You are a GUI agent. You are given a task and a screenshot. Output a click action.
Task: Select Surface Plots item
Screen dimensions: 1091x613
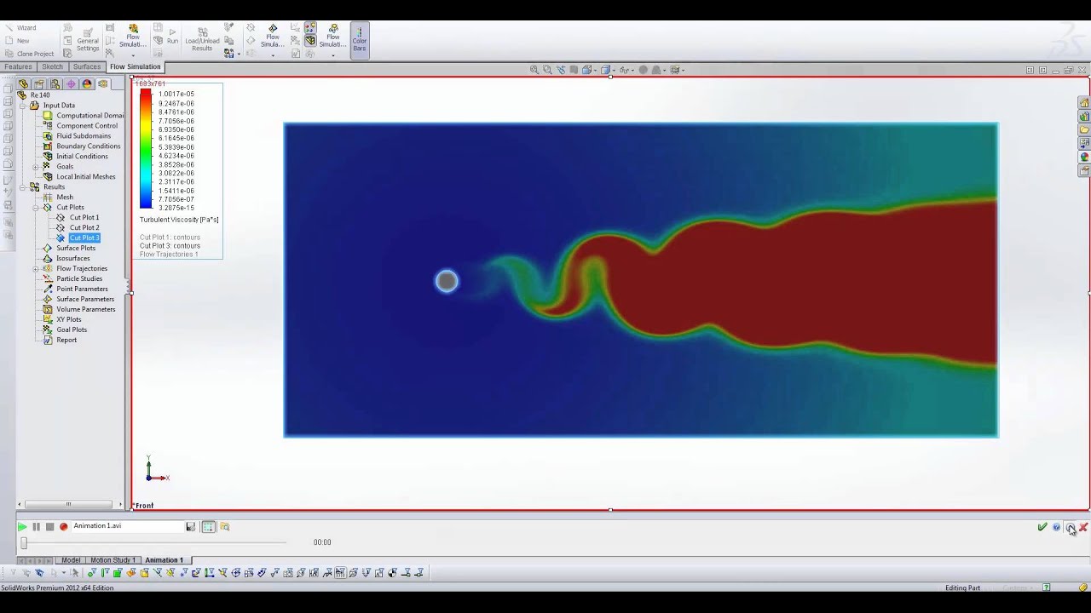(69, 249)
